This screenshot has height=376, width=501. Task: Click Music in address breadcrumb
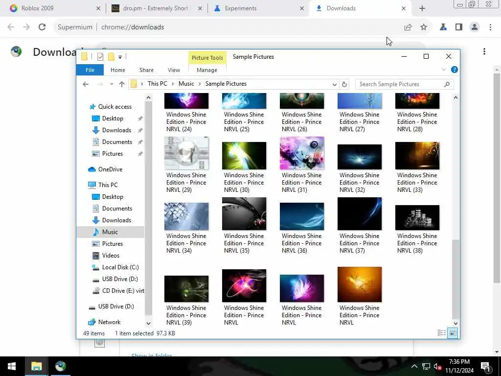coord(186,84)
